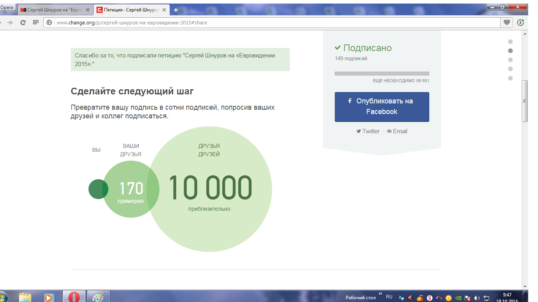Click Опубликовать на Facebook button
This screenshot has width=538, height=302.
pyautogui.click(x=382, y=107)
